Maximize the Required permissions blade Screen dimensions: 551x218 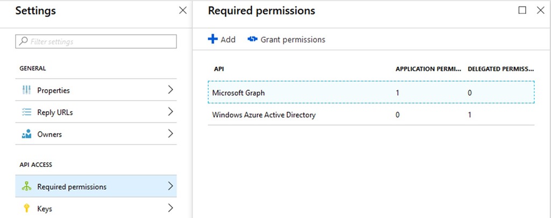522,10
